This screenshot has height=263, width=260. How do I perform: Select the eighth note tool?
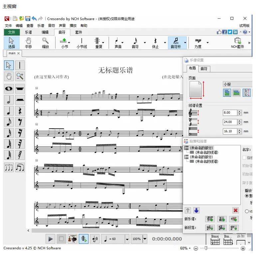point(9,122)
